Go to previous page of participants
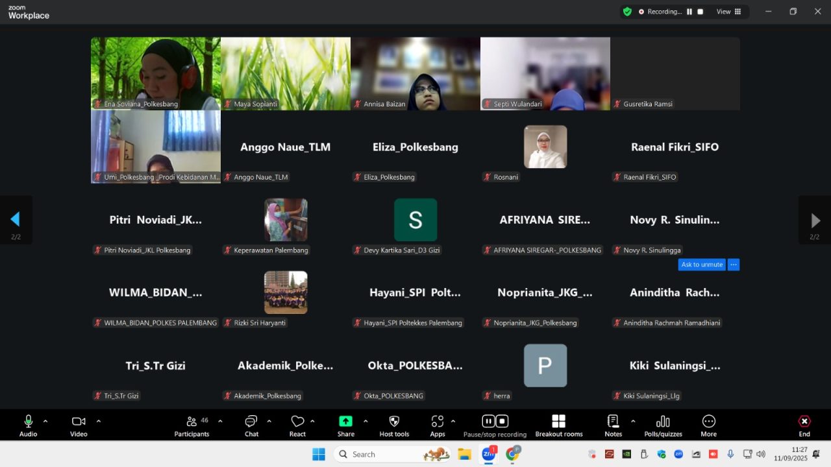831x467 pixels. pyautogui.click(x=16, y=220)
